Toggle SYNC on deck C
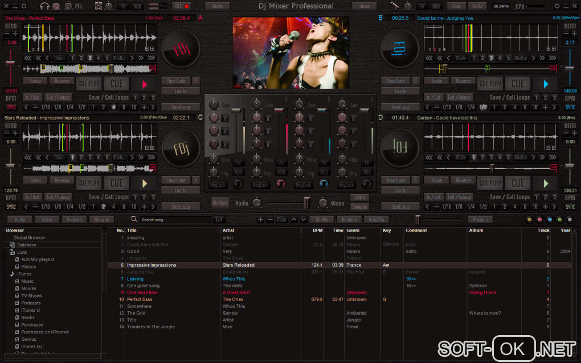The width and height of the screenshot is (581, 363). [x=11, y=207]
